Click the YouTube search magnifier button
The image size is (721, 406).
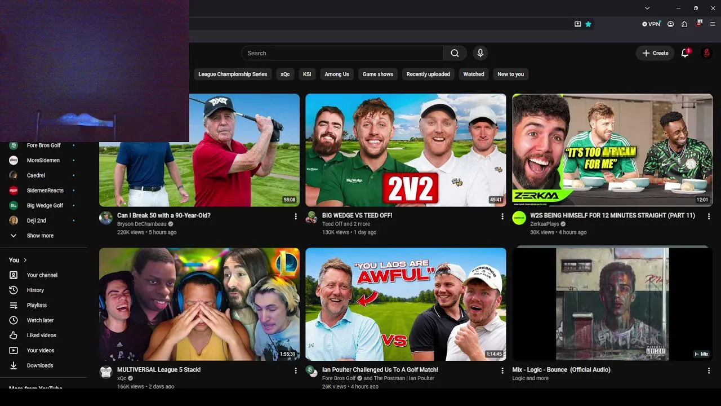click(x=455, y=53)
